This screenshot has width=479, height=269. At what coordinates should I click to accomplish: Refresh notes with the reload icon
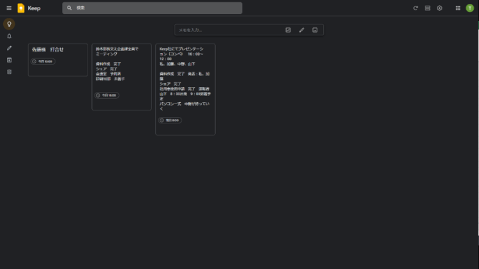[x=416, y=8]
